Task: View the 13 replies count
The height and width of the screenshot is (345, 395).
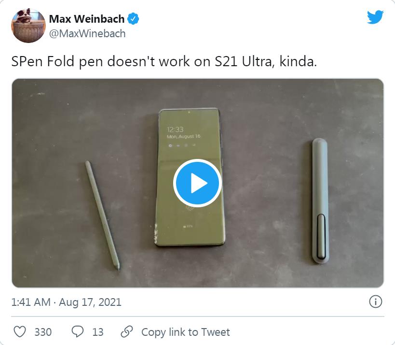Action: (98, 332)
